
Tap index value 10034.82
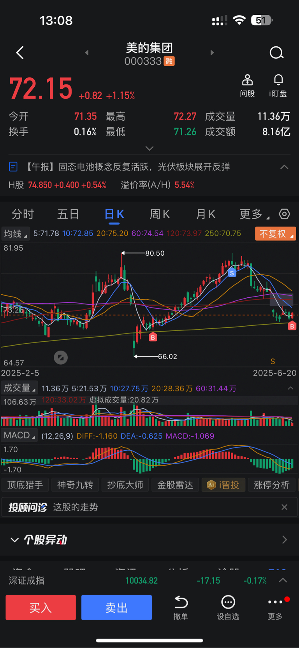(141, 581)
